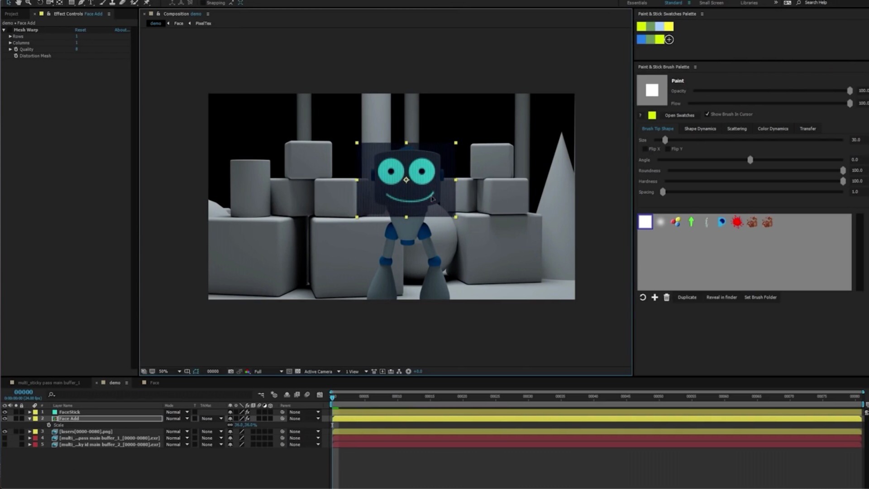The width and height of the screenshot is (869, 489).
Task: Toggle Show Brush In Cursor checkbox
Action: point(707,114)
